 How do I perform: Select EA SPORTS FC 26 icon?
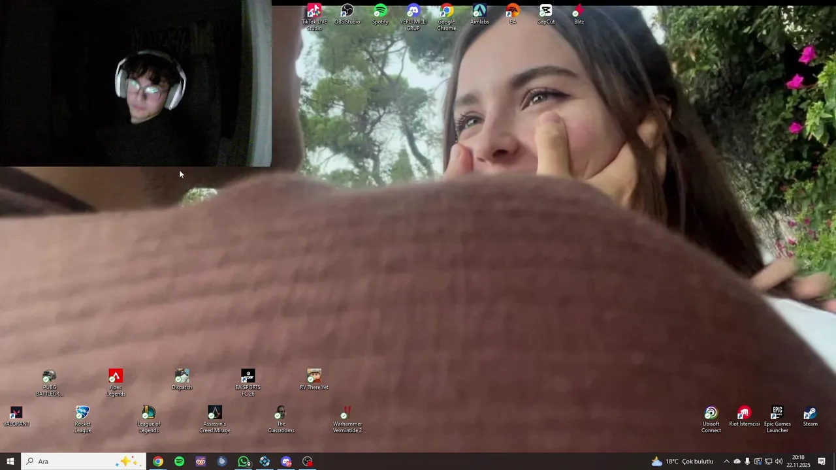(248, 383)
